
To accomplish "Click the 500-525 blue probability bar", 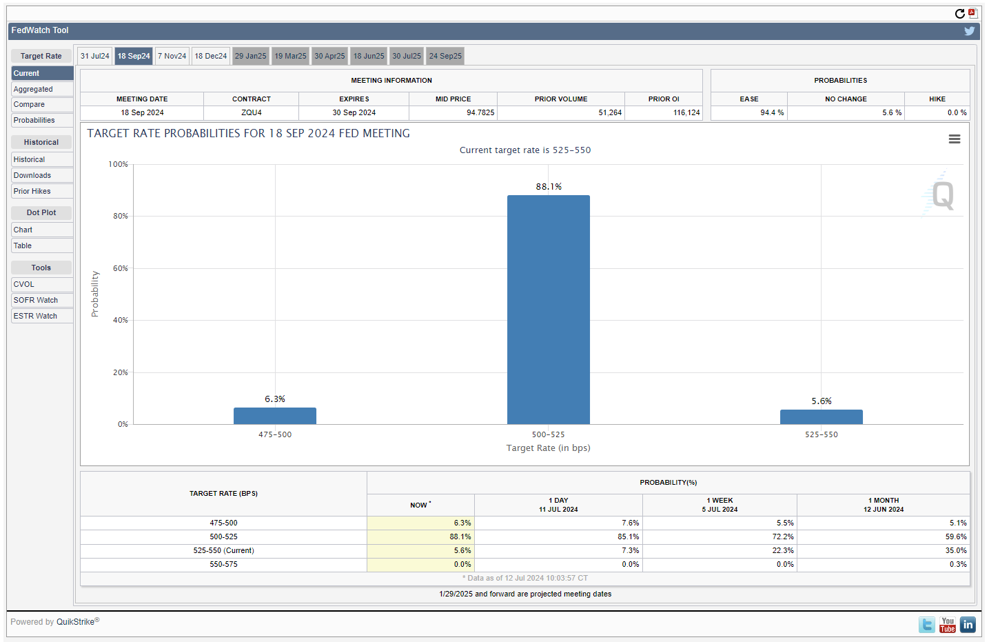I will [x=549, y=310].
